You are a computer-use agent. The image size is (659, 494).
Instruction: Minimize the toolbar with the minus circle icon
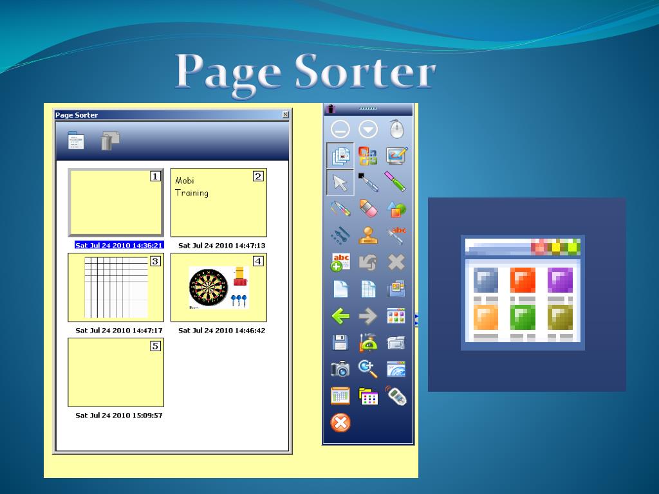pyautogui.click(x=340, y=129)
